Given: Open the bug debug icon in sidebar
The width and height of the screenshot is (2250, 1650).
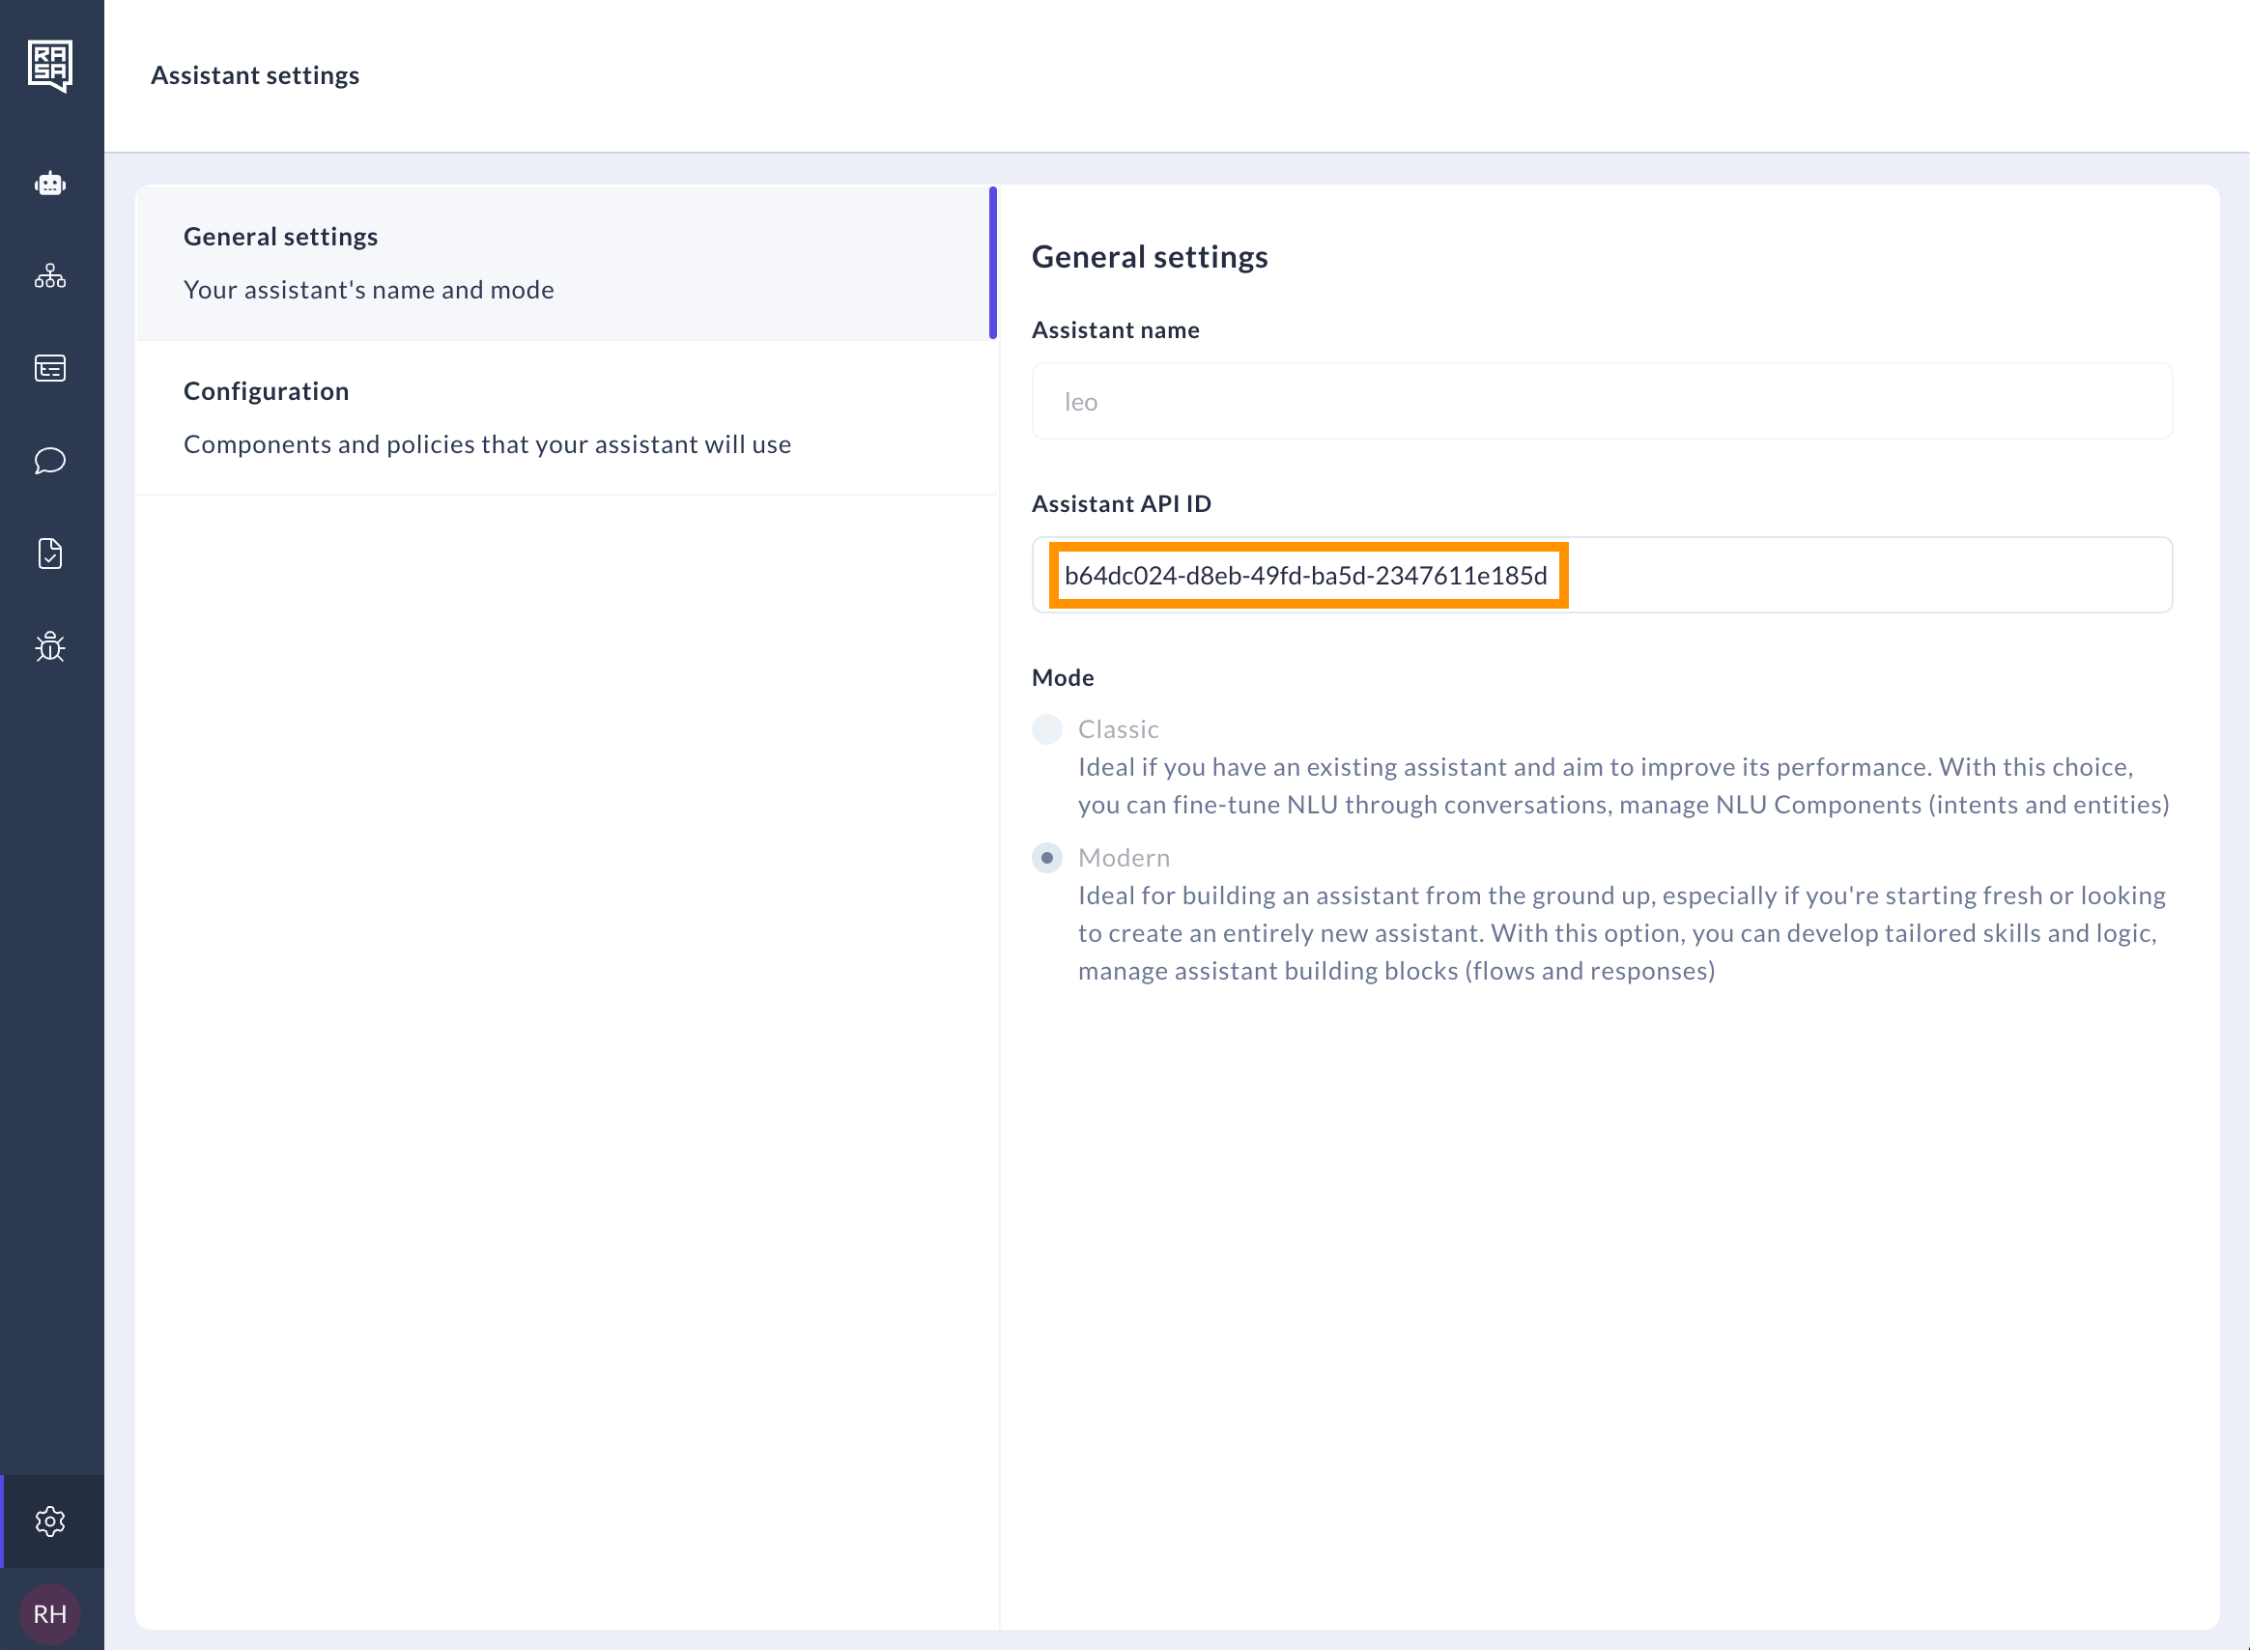Looking at the screenshot, I should click(50, 646).
